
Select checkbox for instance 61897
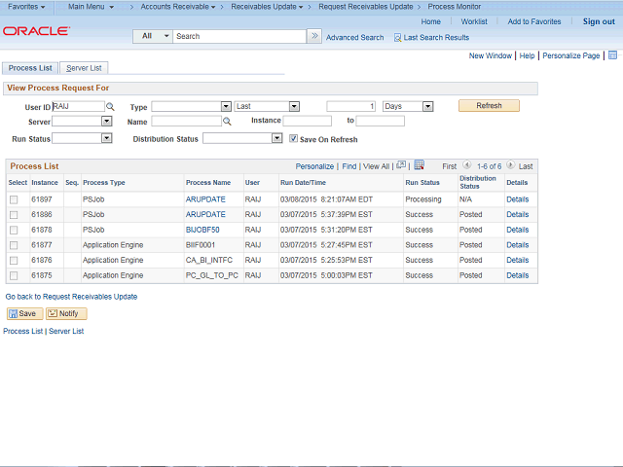tap(14, 199)
